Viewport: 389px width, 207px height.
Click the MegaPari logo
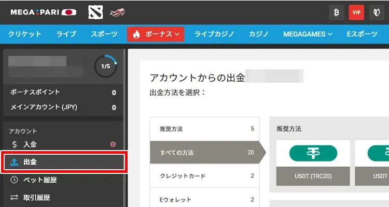(x=35, y=12)
